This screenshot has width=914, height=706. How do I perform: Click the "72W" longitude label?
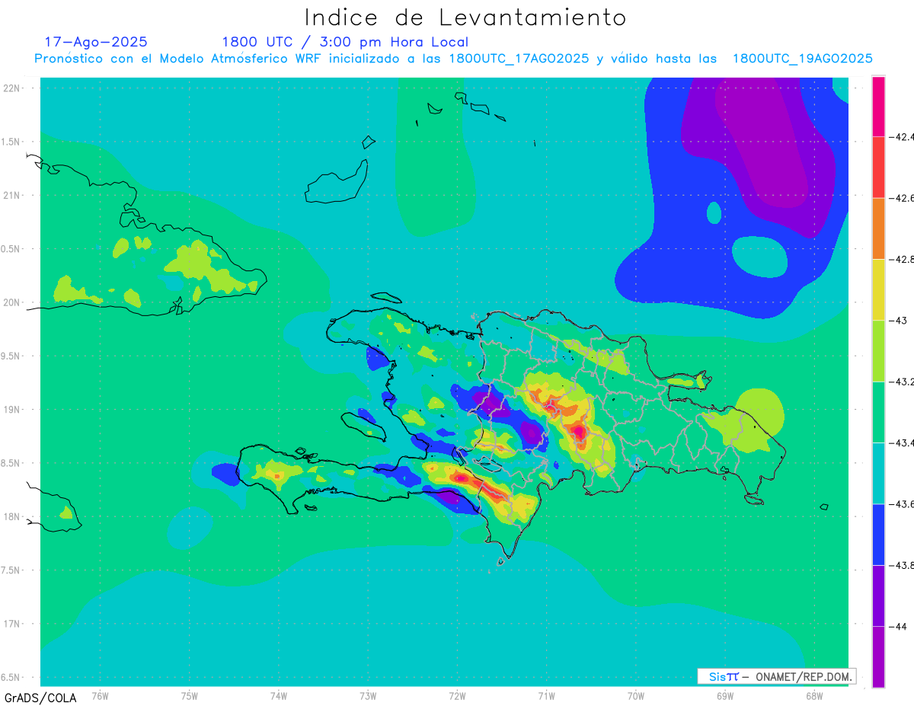pyautogui.click(x=457, y=696)
